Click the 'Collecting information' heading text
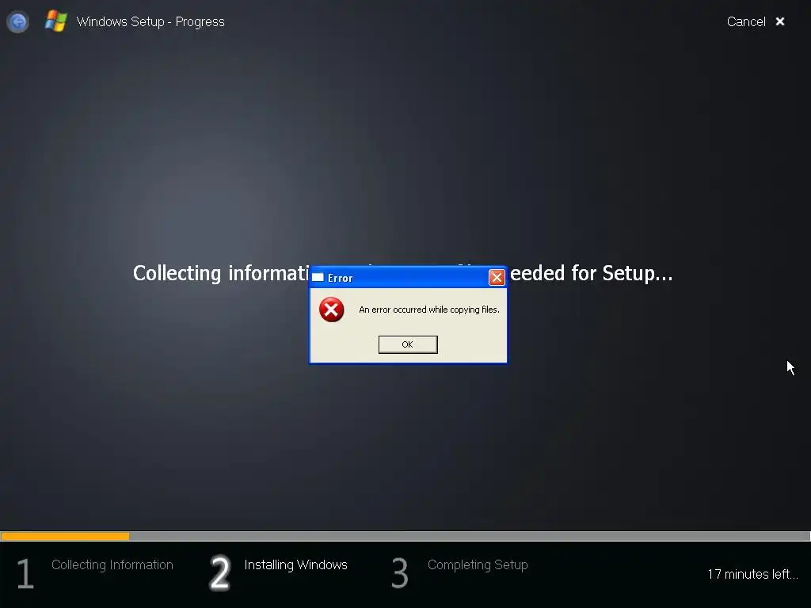811x608 pixels. click(221, 273)
